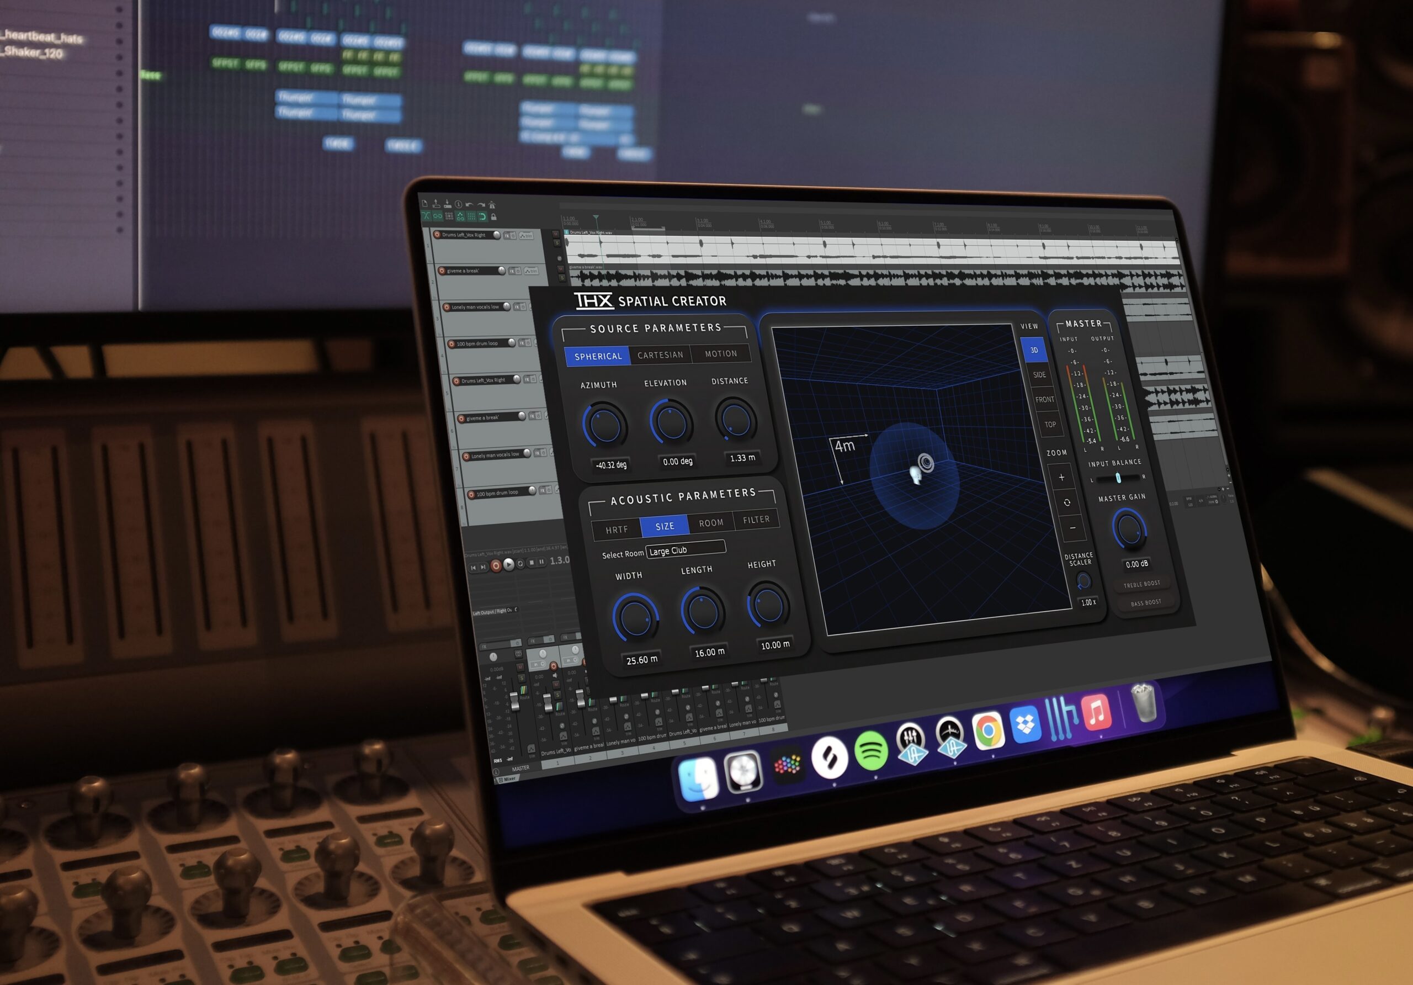Select the Side view button
The height and width of the screenshot is (985, 1413).
1039,374
